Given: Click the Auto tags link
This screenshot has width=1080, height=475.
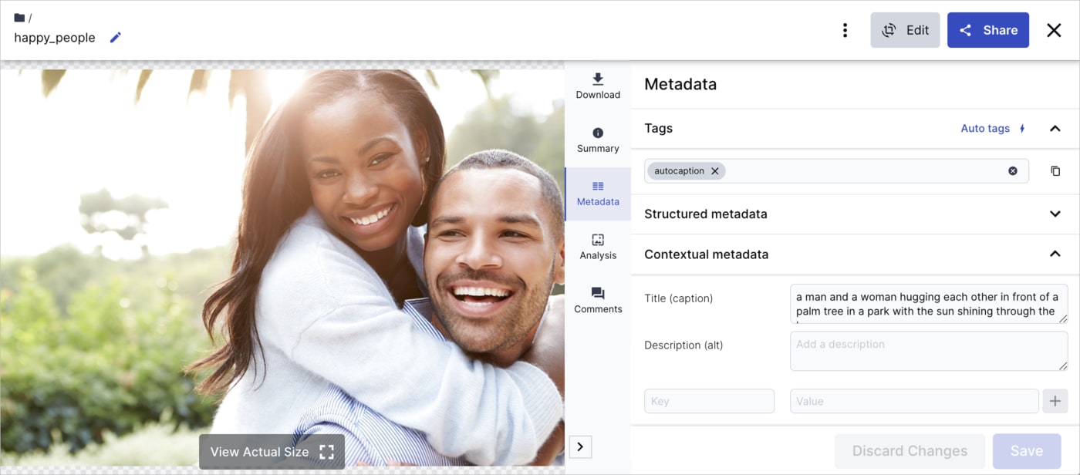Looking at the screenshot, I should 993,129.
